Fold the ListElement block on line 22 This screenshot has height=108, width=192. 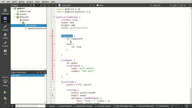click(x=54, y=65)
